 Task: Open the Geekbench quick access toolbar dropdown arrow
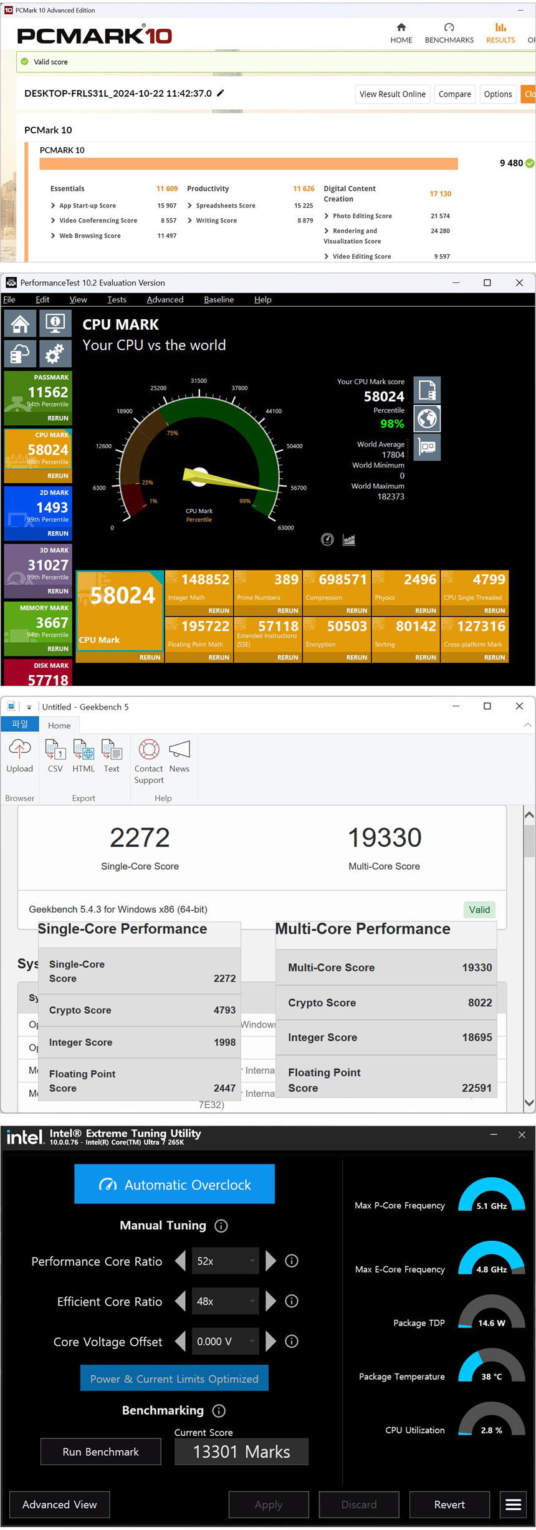tap(29, 707)
